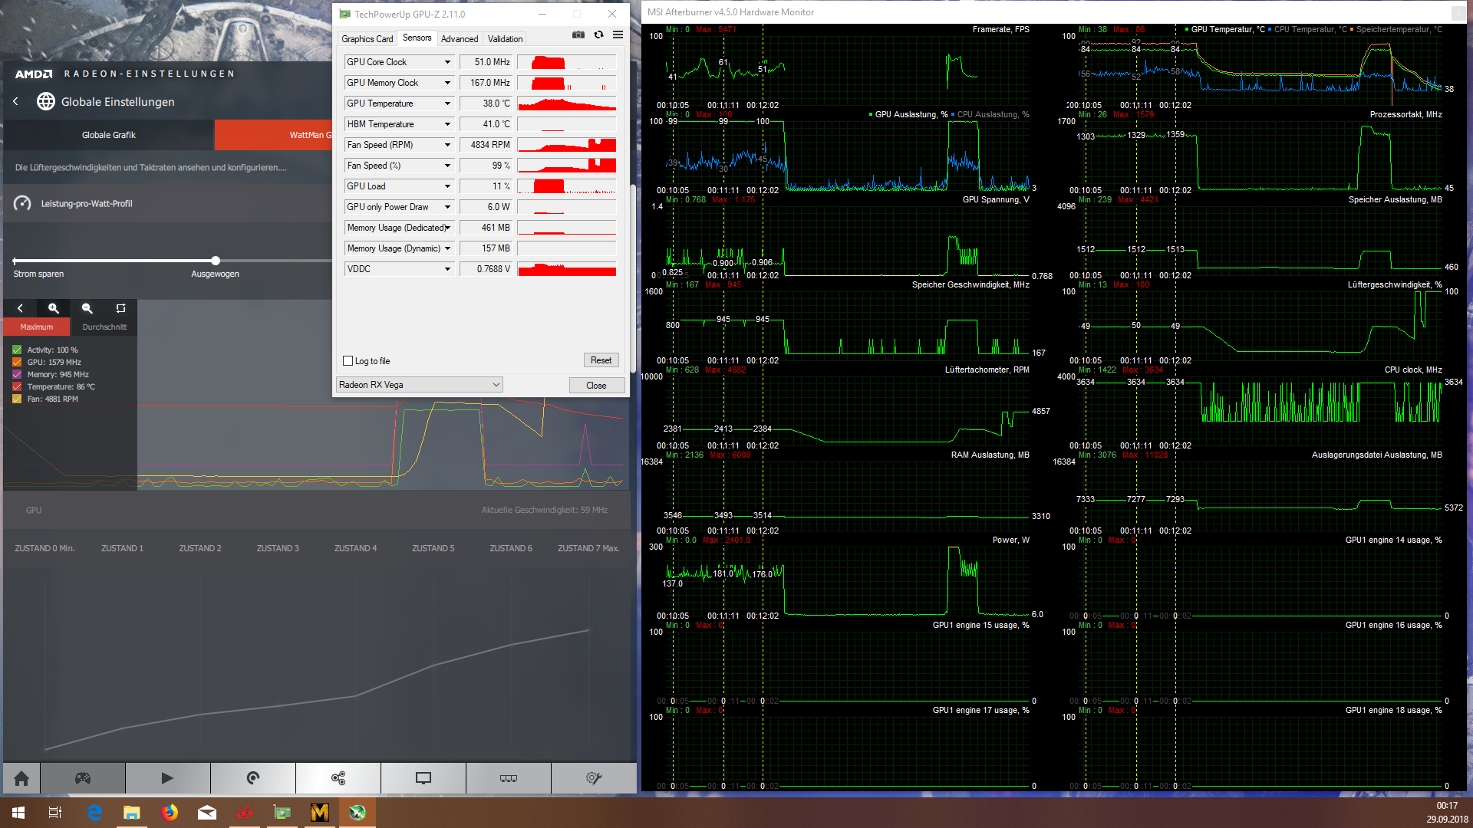Open the GPU-Z hamburger menu
1473x828 pixels.
click(618, 35)
